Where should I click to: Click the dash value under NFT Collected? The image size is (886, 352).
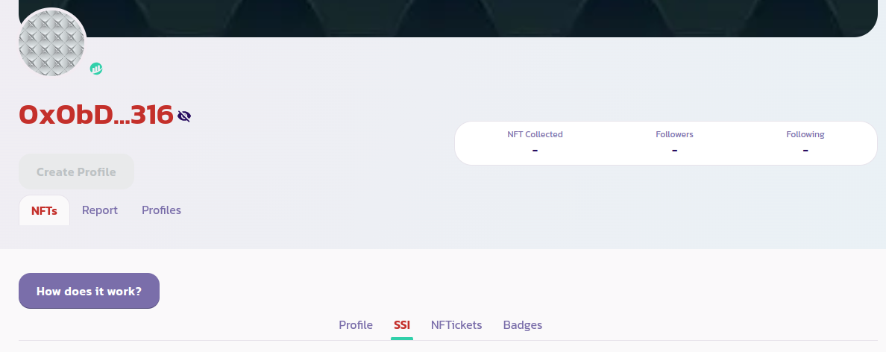[x=535, y=150]
